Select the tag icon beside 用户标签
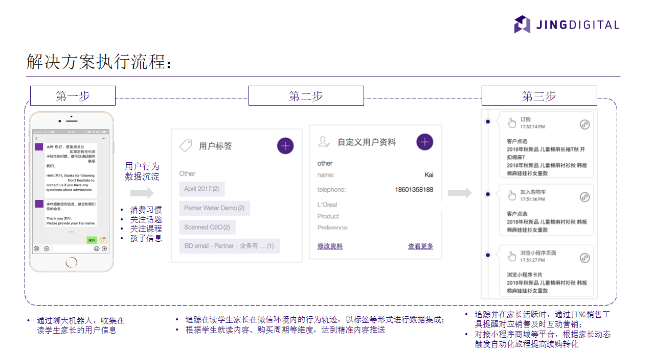This screenshot has height=354, width=654. (x=187, y=145)
